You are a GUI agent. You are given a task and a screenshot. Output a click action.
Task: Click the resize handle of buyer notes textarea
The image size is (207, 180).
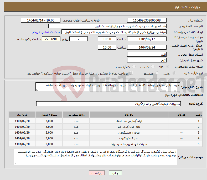pyautogui.click(x=15, y=164)
